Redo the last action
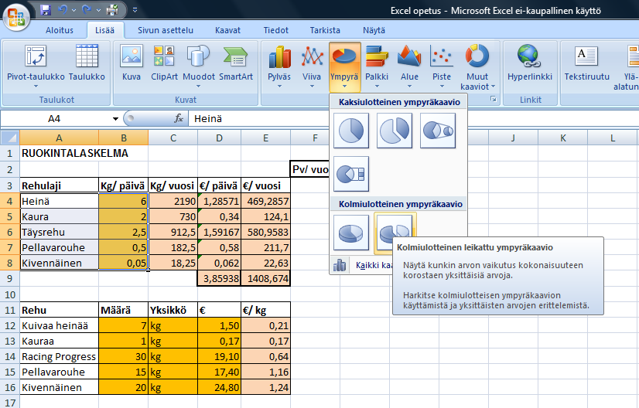639x408 pixels. 87,10
